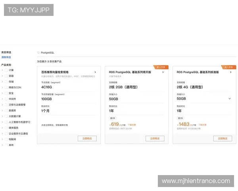238x191 pixels.
Task: Expand the 存储 category chevron
Action: (2, 82)
